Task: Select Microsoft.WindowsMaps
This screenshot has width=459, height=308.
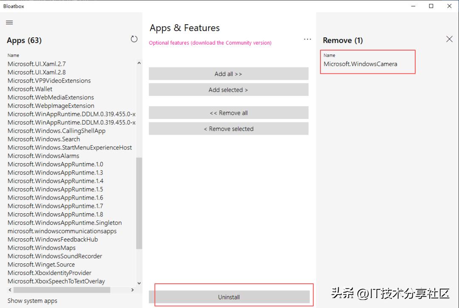Action: click(42, 248)
